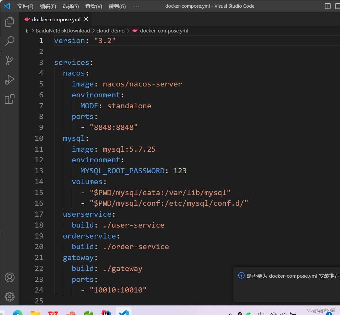Click the "10010:10010" port string
Image resolution: width=340 pixels, height=315 pixels.
click(x=118, y=290)
